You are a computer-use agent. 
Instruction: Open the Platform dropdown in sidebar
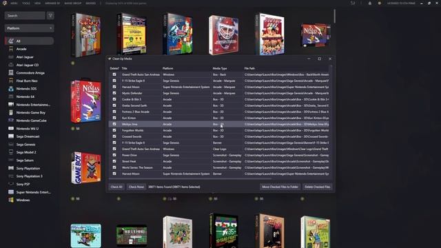29,28
